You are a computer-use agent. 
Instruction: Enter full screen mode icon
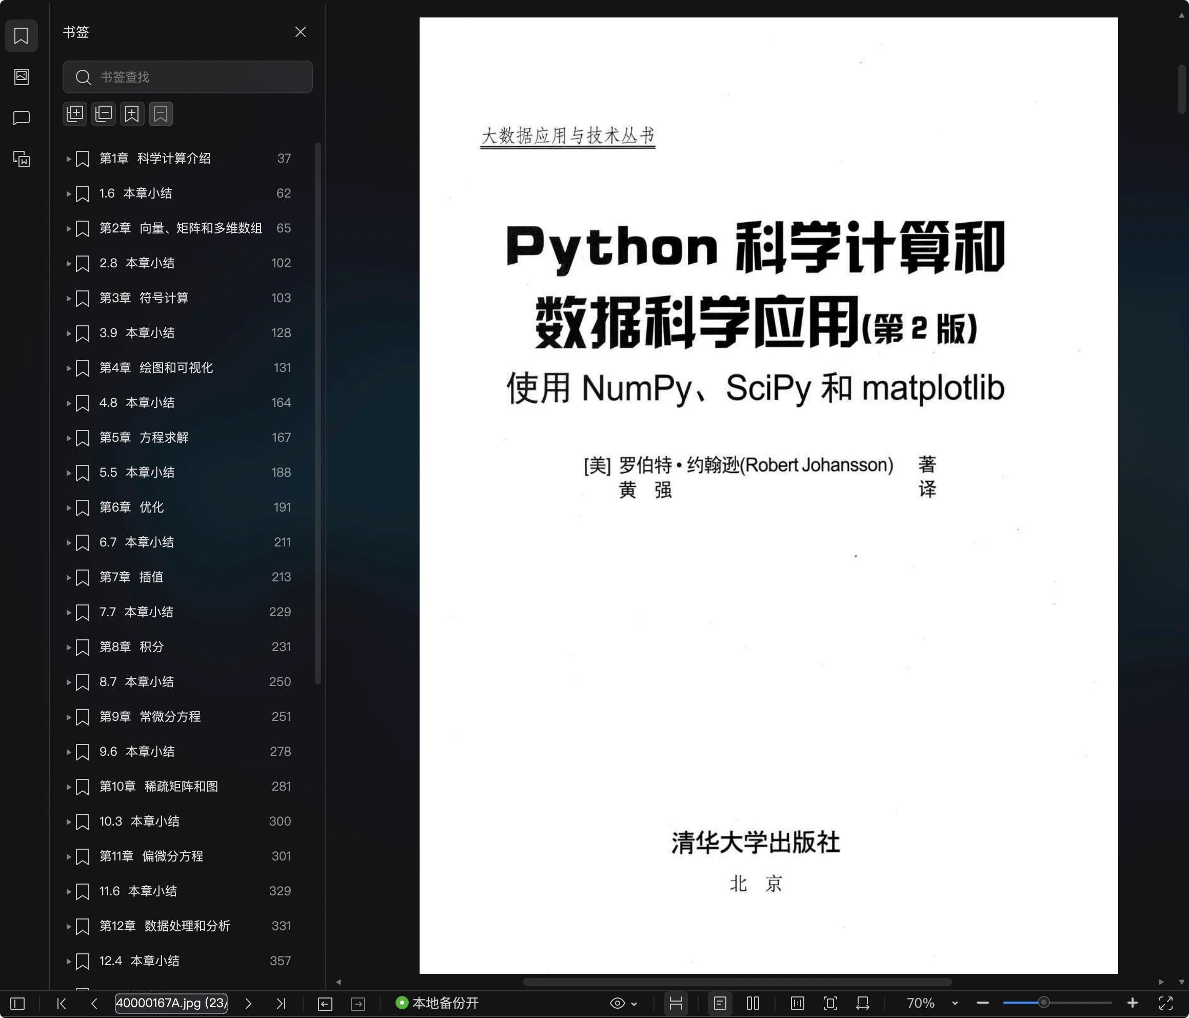(x=1165, y=1004)
